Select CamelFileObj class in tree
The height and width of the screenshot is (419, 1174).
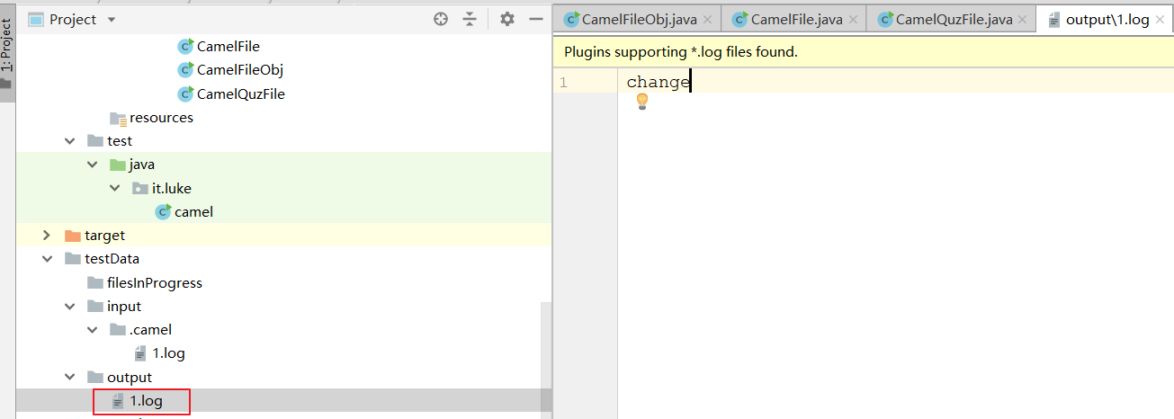point(240,69)
